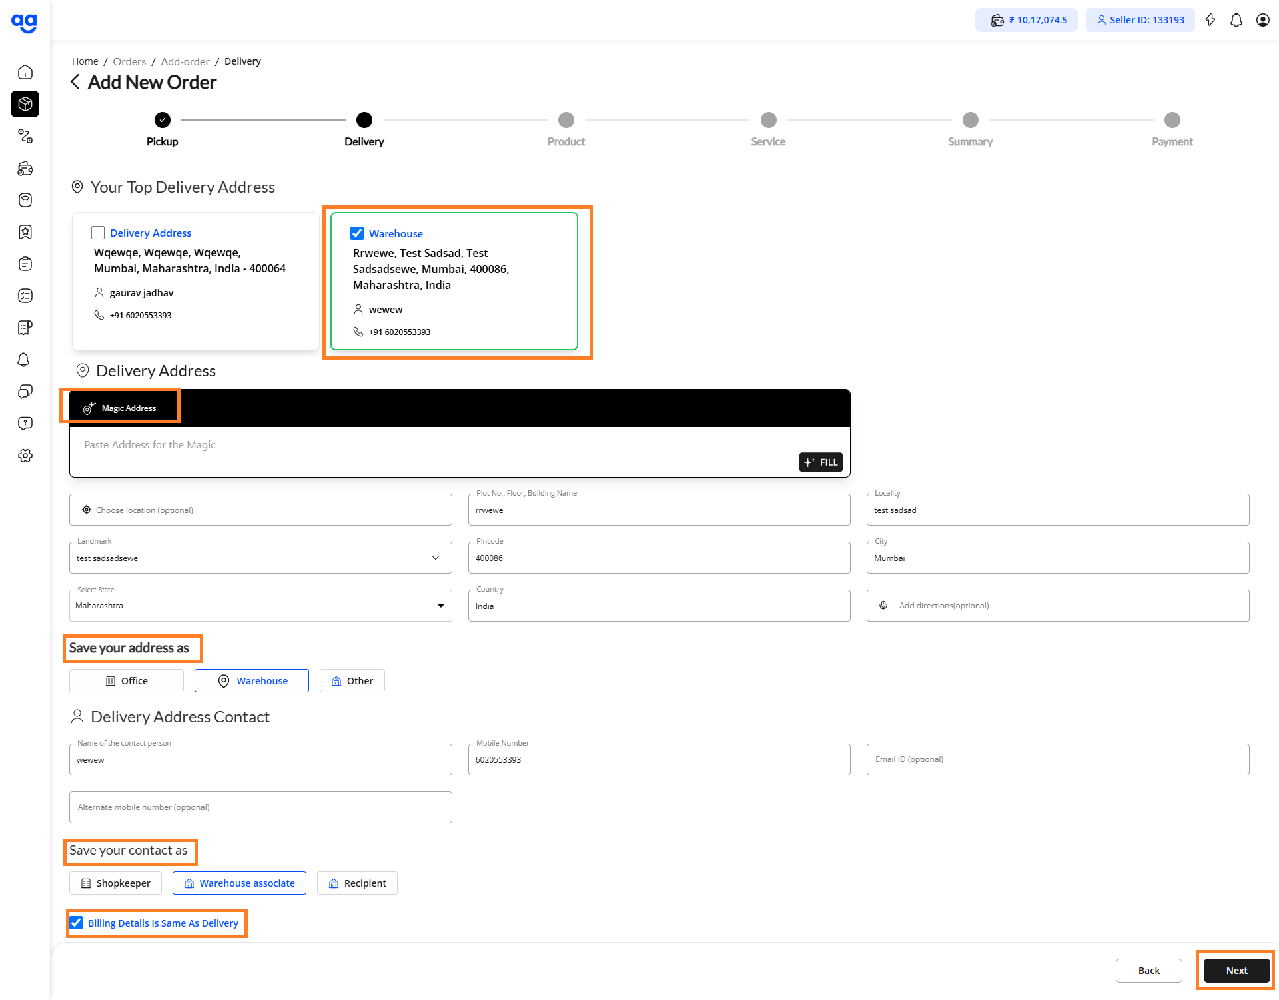
Task: Open the checklist icon in sidebar
Action: pyautogui.click(x=25, y=296)
